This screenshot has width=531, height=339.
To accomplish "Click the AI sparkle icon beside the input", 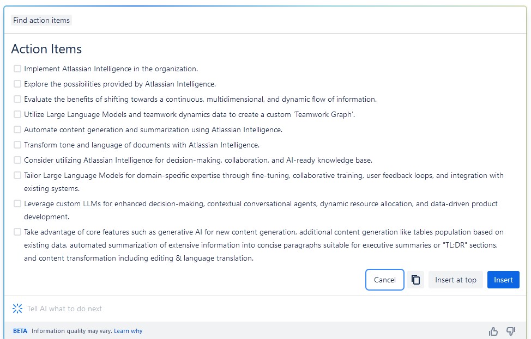I will pos(17,309).
